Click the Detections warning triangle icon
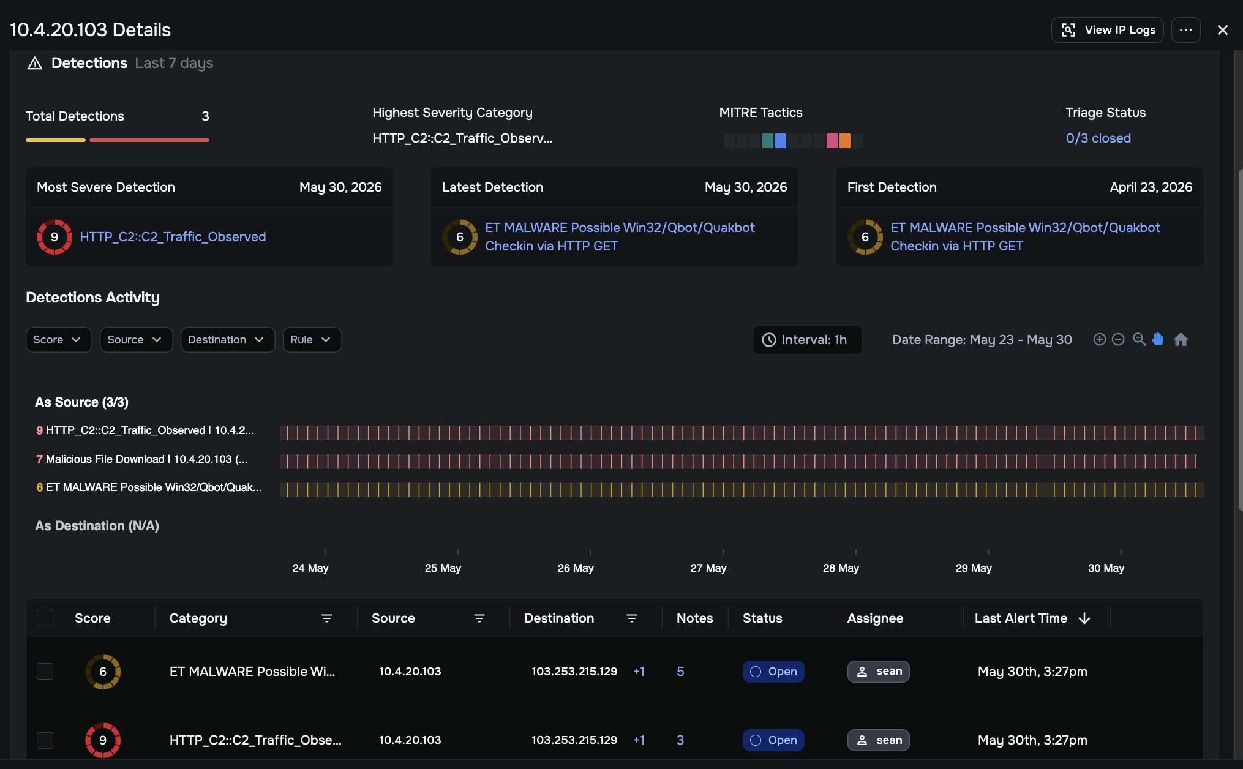Viewport: 1243px width, 769px height. (35, 63)
